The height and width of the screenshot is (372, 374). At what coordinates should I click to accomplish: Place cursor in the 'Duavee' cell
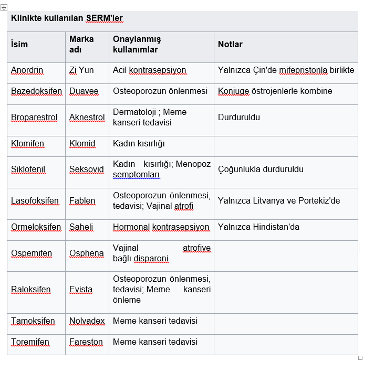(x=84, y=91)
